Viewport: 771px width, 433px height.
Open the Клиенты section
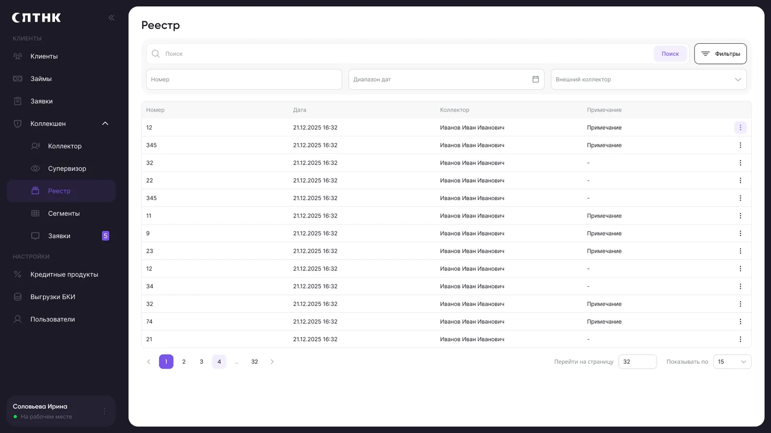tap(61, 56)
